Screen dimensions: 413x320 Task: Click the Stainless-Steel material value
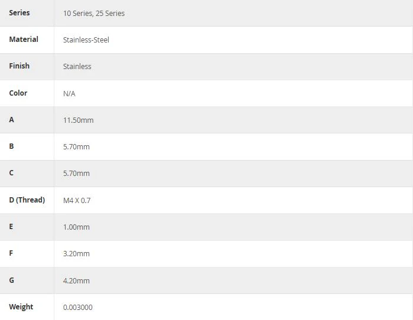coord(86,40)
